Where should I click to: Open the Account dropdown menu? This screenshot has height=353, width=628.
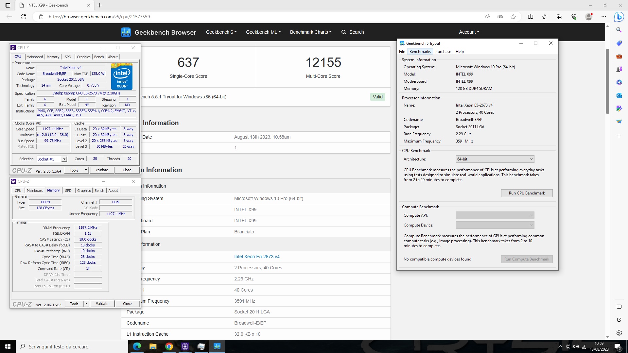pos(469,32)
